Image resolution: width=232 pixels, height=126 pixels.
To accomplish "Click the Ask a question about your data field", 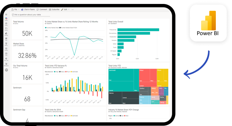I will tap(31, 15).
